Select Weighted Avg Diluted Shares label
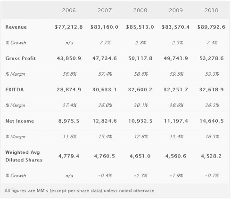The width and height of the screenshot is (231, 199). (x=24, y=156)
